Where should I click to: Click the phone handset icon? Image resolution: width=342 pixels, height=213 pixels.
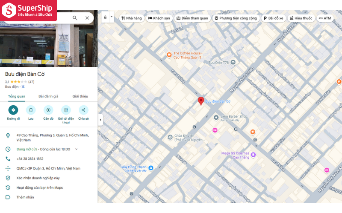pyautogui.click(x=8, y=159)
